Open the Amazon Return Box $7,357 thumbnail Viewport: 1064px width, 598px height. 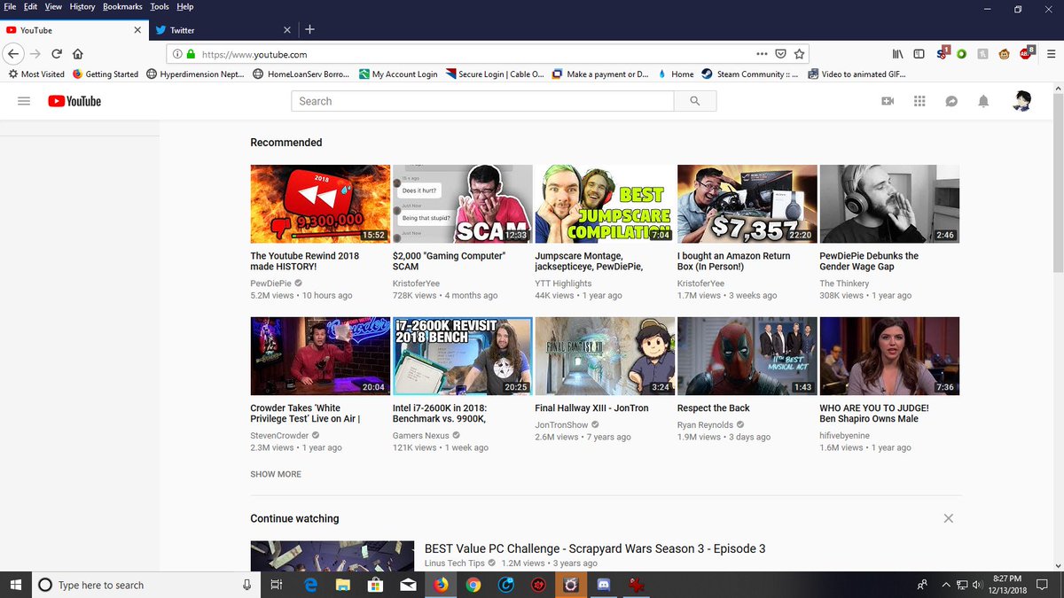[x=747, y=204]
